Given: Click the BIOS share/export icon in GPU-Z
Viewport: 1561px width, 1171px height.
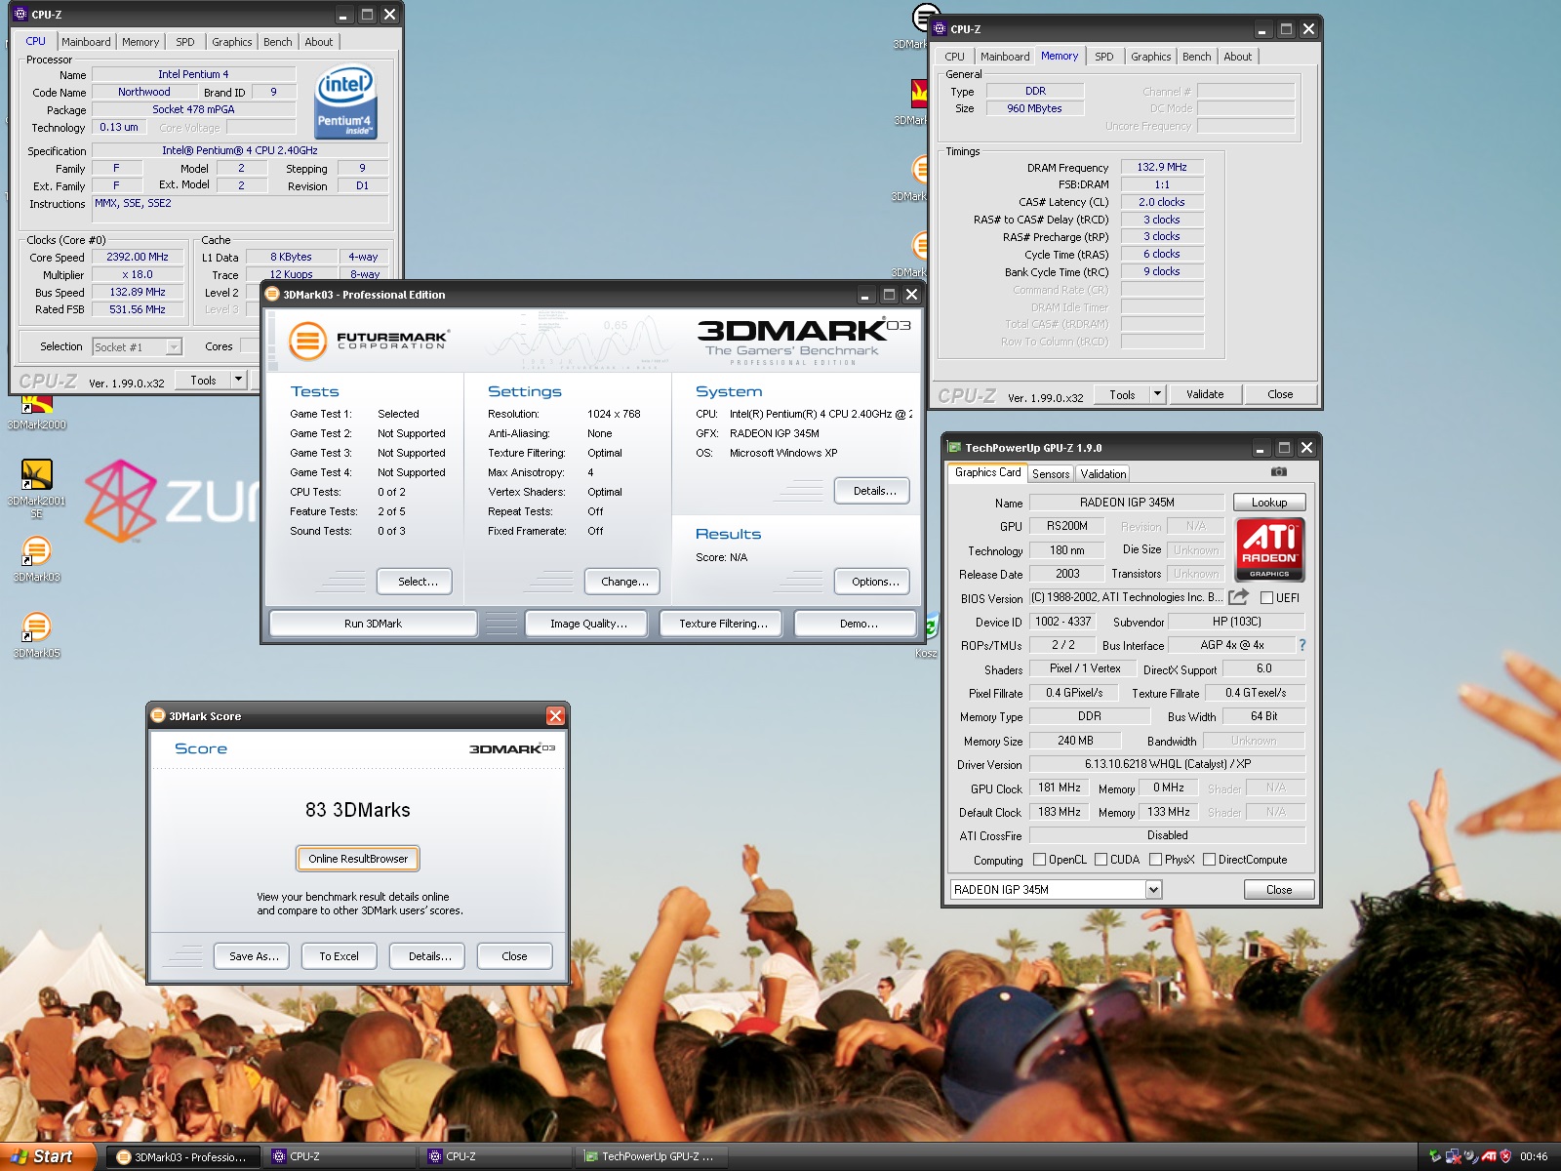Looking at the screenshot, I should [1238, 597].
